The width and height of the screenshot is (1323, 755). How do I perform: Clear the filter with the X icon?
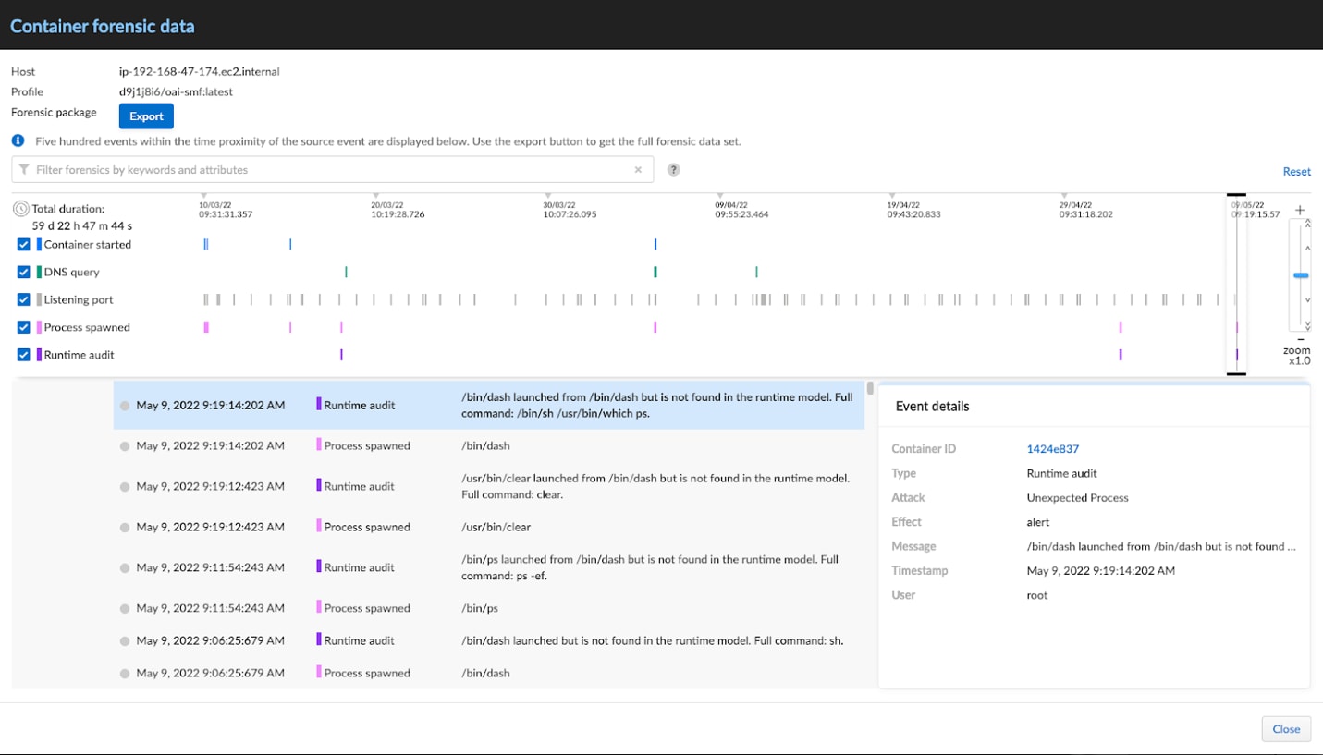[638, 170]
